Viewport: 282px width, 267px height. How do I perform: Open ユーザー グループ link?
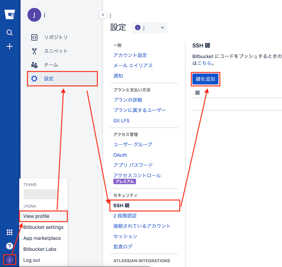click(x=133, y=144)
